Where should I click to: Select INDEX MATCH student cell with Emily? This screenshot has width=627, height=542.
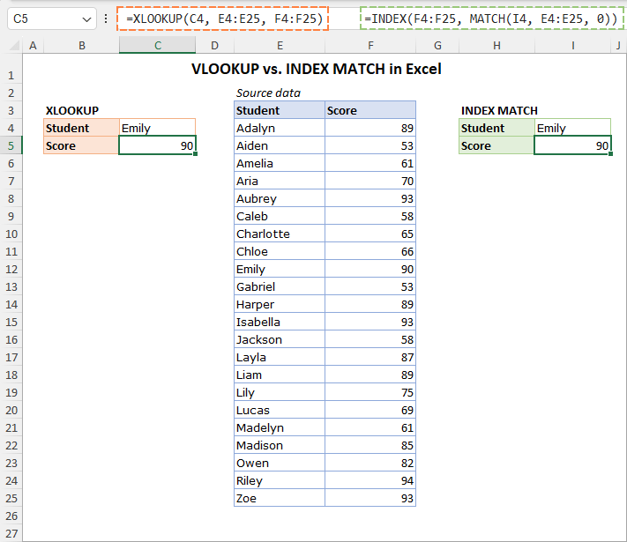(x=572, y=128)
